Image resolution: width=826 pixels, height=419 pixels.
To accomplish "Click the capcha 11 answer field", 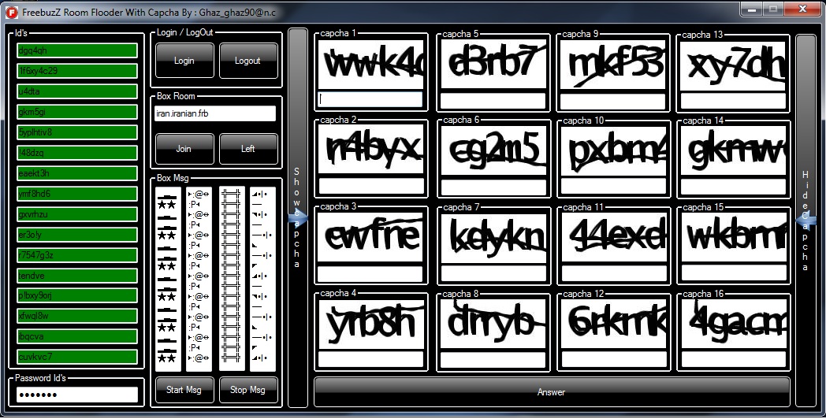I will point(614,273).
